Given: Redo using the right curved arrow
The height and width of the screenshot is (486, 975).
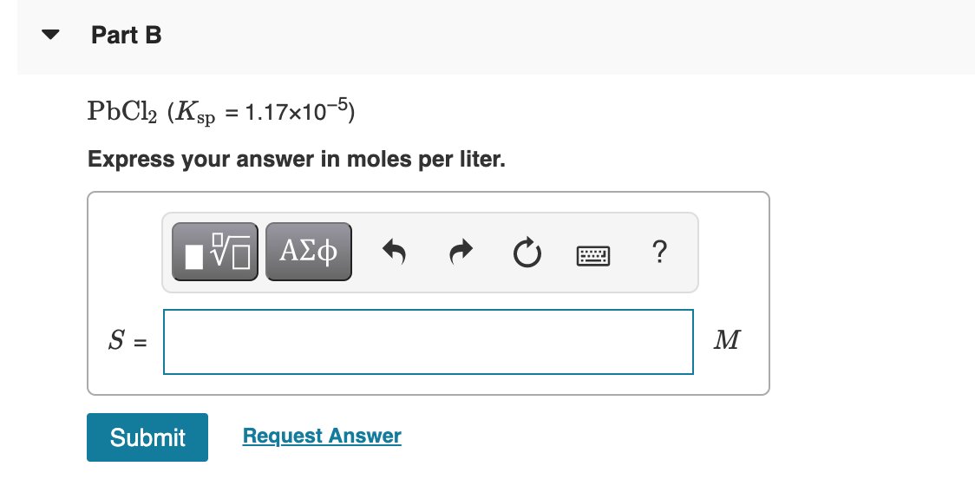Looking at the screenshot, I should 461,252.
